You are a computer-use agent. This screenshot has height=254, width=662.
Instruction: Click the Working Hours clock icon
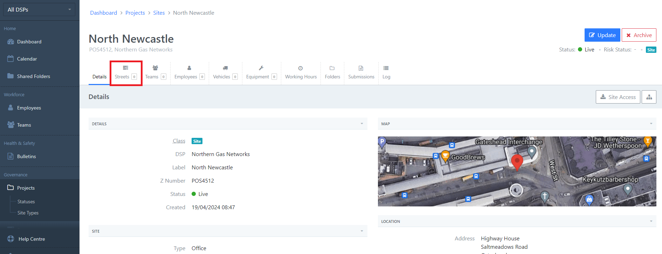click(x=301, y=68)
